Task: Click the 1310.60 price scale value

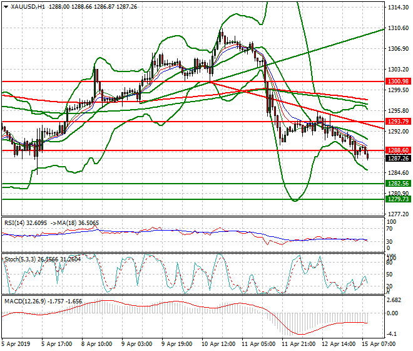Action: [x=398, y=28]
